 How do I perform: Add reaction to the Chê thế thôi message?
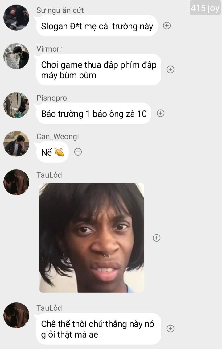click(x=171, y=329)
